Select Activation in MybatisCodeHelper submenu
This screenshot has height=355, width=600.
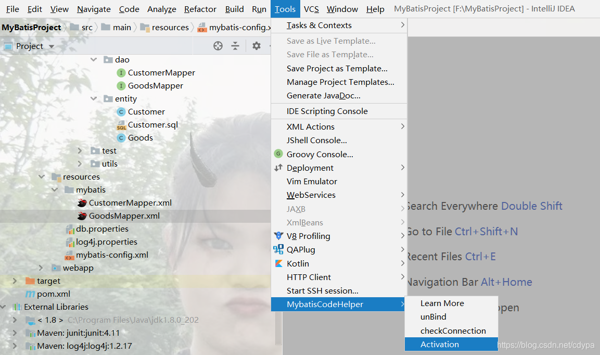pos(452,344)
